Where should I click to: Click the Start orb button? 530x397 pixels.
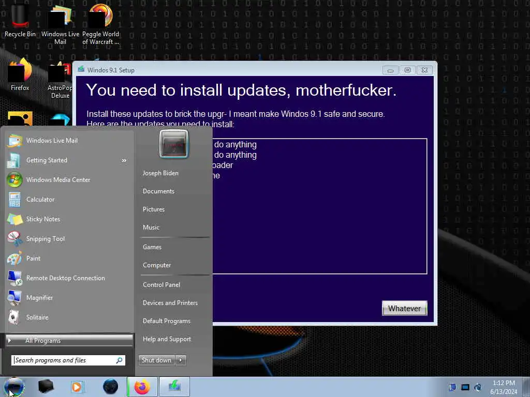[x=14, y=387]
